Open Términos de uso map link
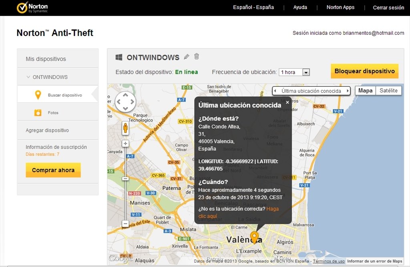 329,261
